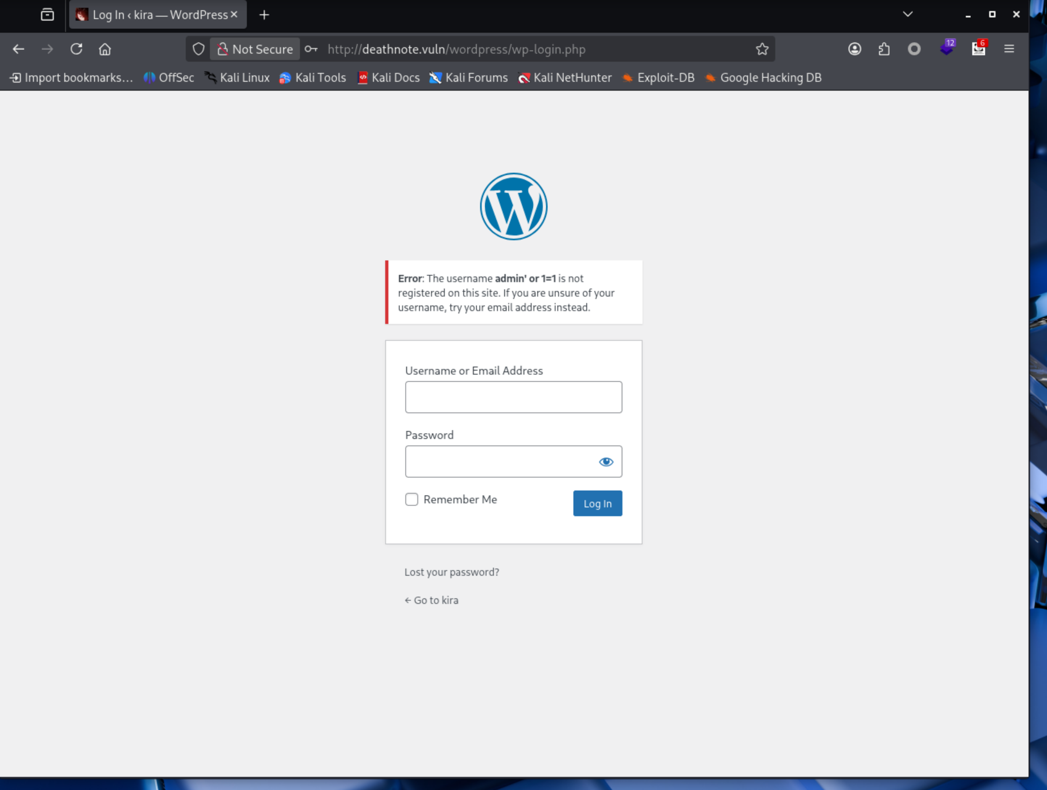Screen dimensions: 1047x790
Task: Click the reload page icon
Action: (x=76, y=49)
